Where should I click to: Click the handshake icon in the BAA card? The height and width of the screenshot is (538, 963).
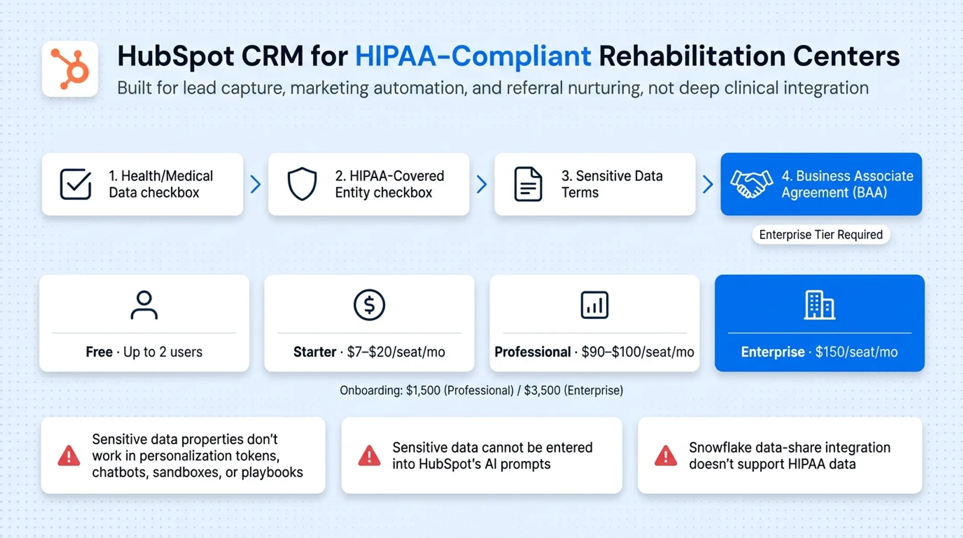click(751, 184)
